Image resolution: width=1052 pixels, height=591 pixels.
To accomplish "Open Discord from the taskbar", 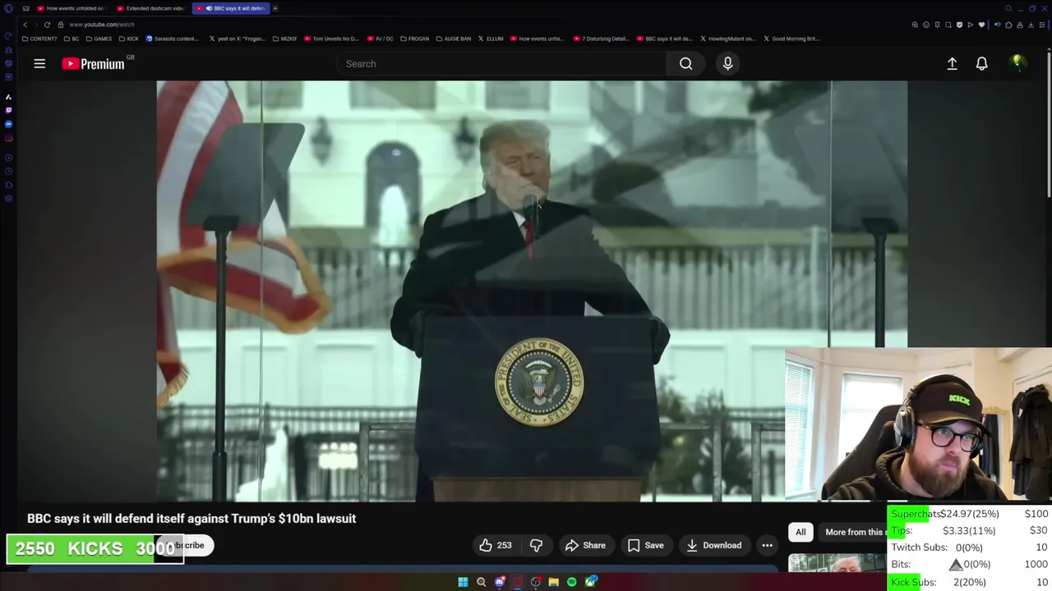I will 499,582.
